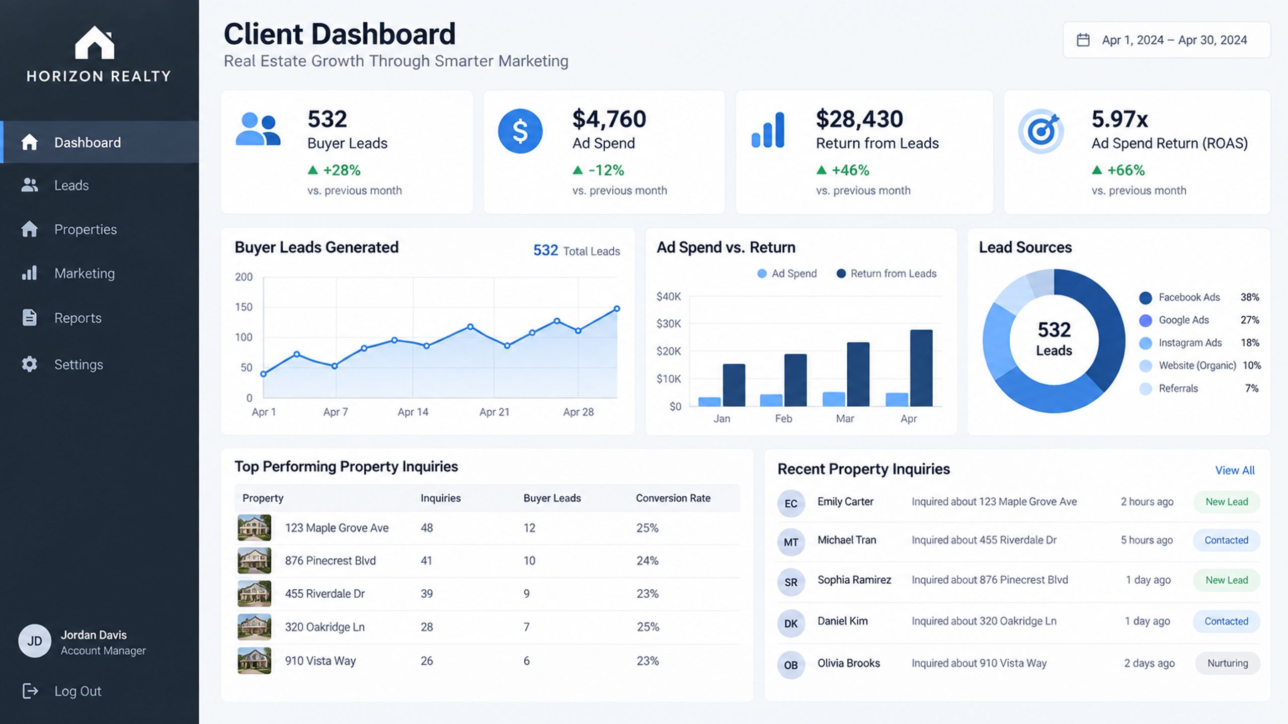Screen dimensions: 1288x724
Task: Click Sophia Ramirez in recent inquiries
Action: click(854, 580)
